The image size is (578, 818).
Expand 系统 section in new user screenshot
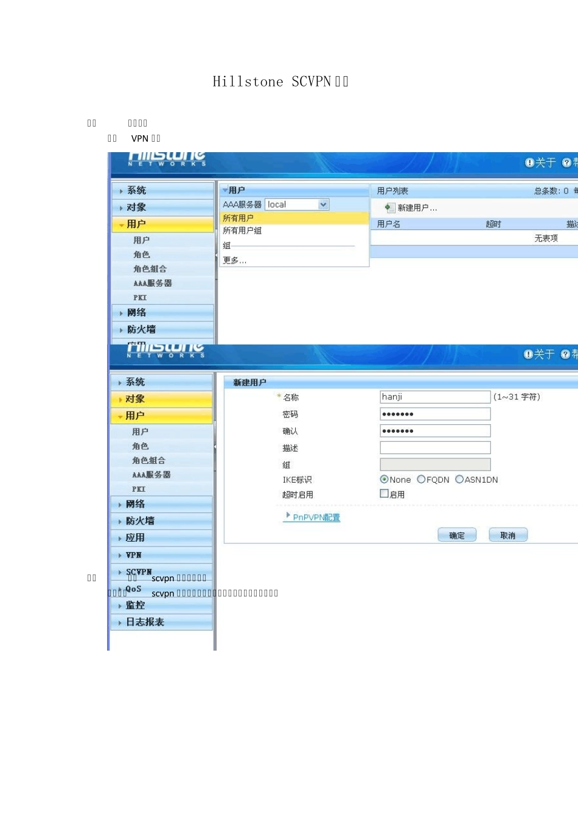(162, 382)
